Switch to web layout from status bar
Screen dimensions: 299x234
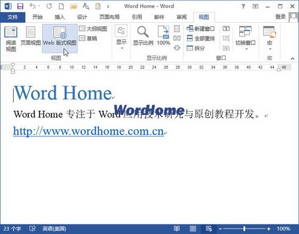point(209,229)
